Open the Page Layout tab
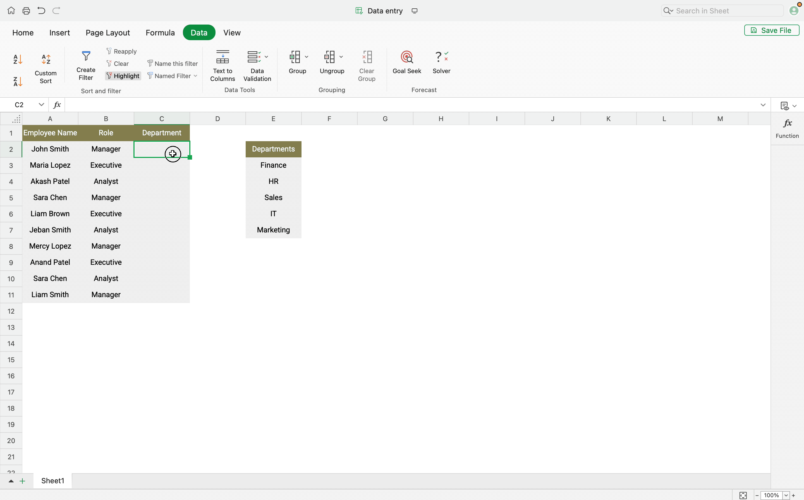 pos(107,33)
